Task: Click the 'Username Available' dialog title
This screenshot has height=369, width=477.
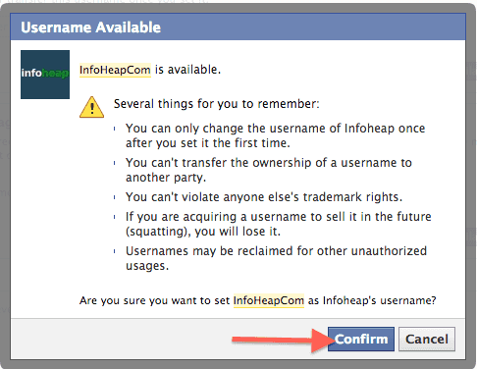Action: [x=90, y=27]
